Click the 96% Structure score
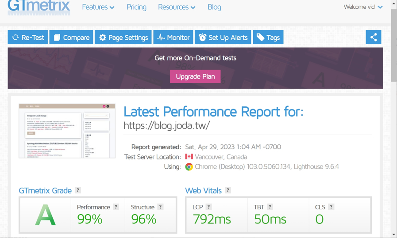Viewport: 397px width, 238px height. click(143, 219)
